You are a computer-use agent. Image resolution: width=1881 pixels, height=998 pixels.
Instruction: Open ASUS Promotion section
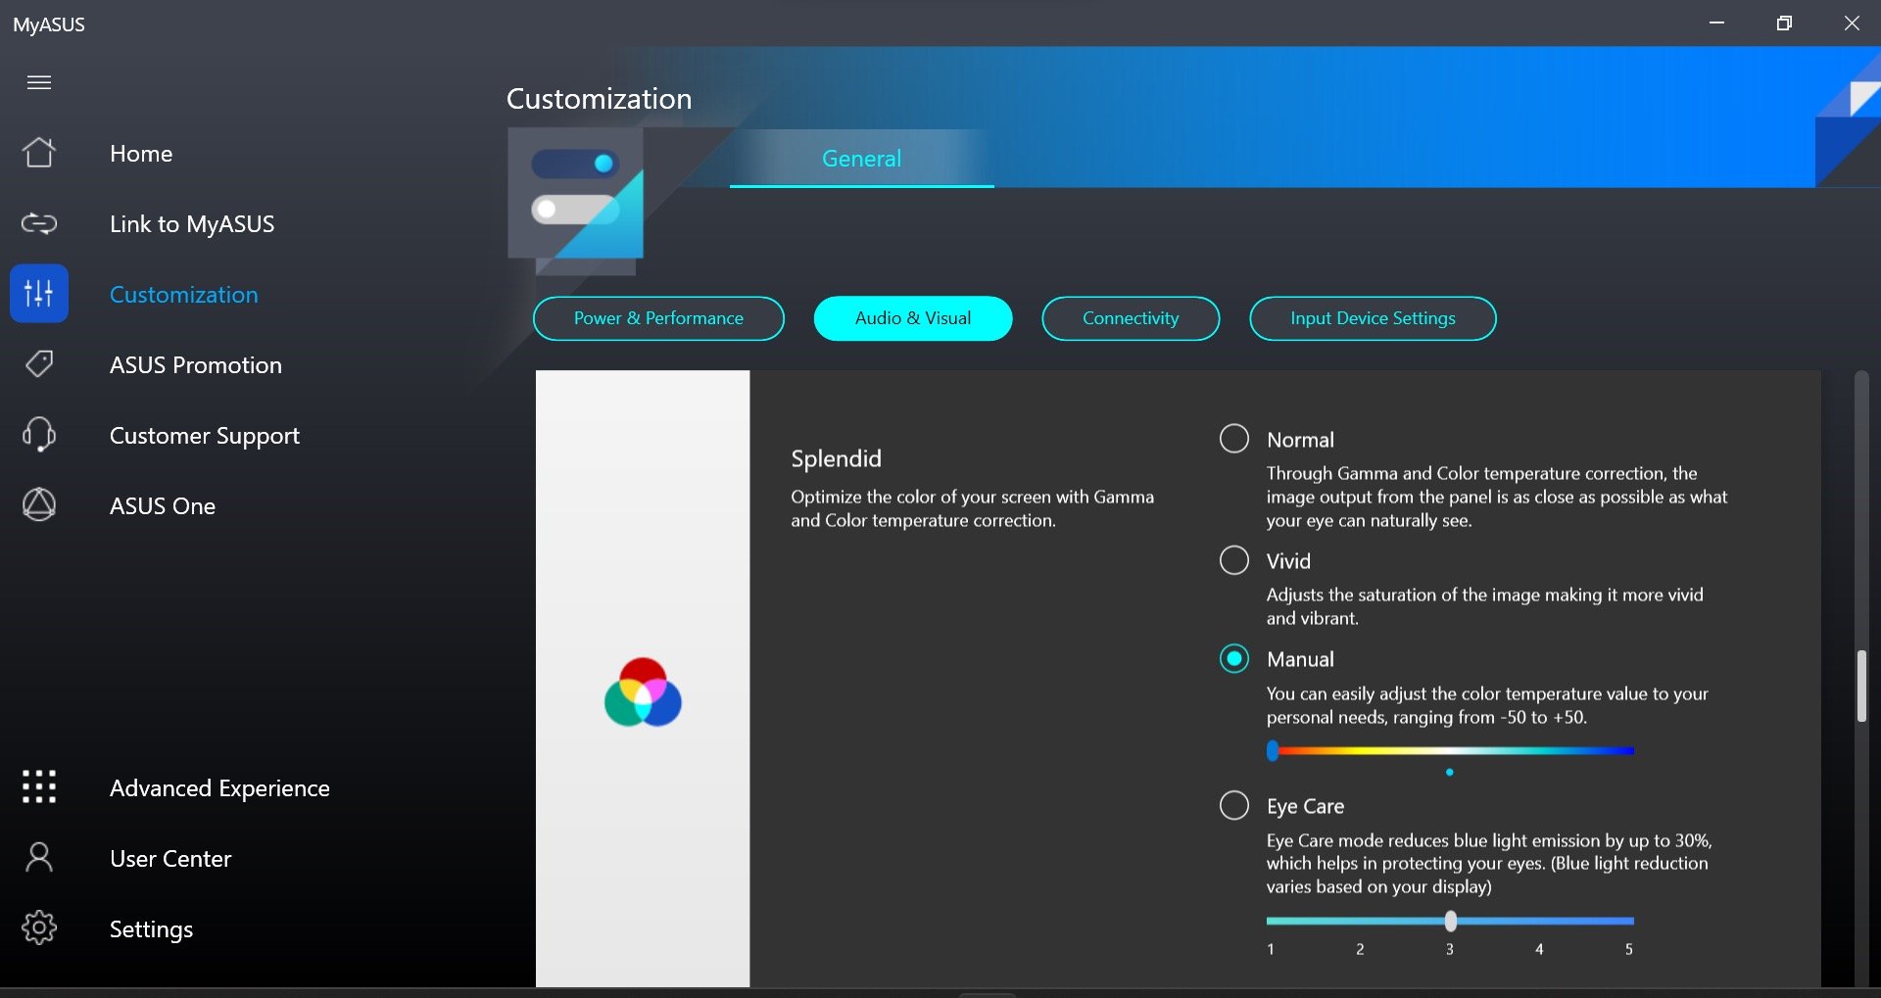(196, 365)
